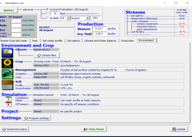Expand the day number dropdown showing 28
Screen dimensions: 192x137
(x=68, y=18)
